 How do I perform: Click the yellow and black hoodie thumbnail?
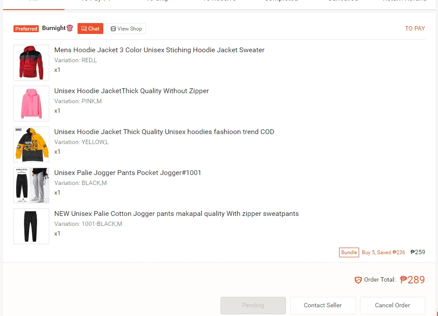click(x=31, y=145)
